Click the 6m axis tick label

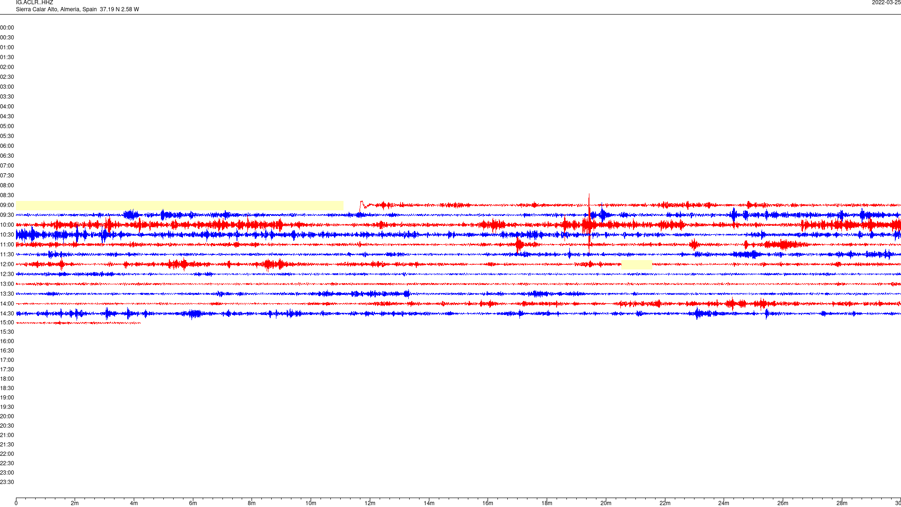[x=193, y=503]
